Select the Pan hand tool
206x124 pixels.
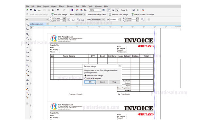pyautogui.click(x=27, y=38)
